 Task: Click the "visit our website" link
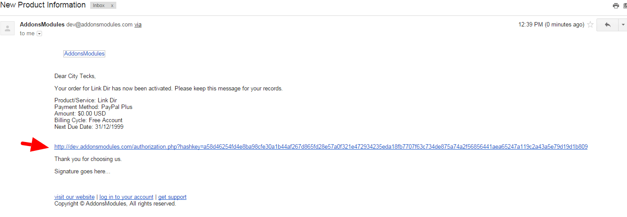pyautogui.click(x=74, y=197)
